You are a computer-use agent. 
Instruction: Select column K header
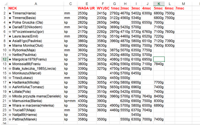(159, 4)
